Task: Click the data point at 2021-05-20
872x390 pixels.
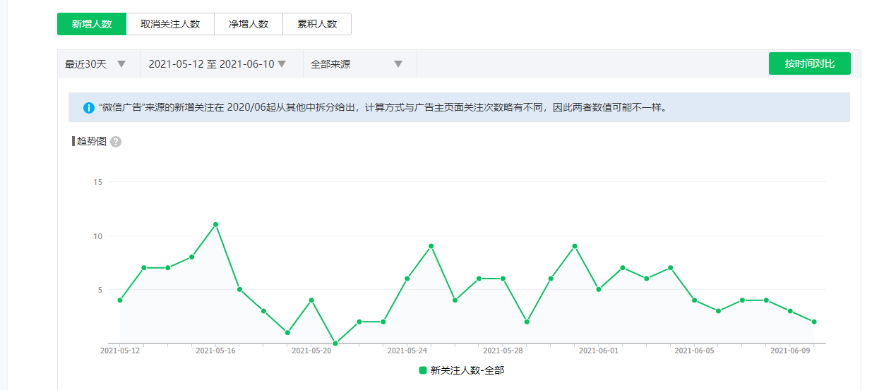Action: pos(311,300)
